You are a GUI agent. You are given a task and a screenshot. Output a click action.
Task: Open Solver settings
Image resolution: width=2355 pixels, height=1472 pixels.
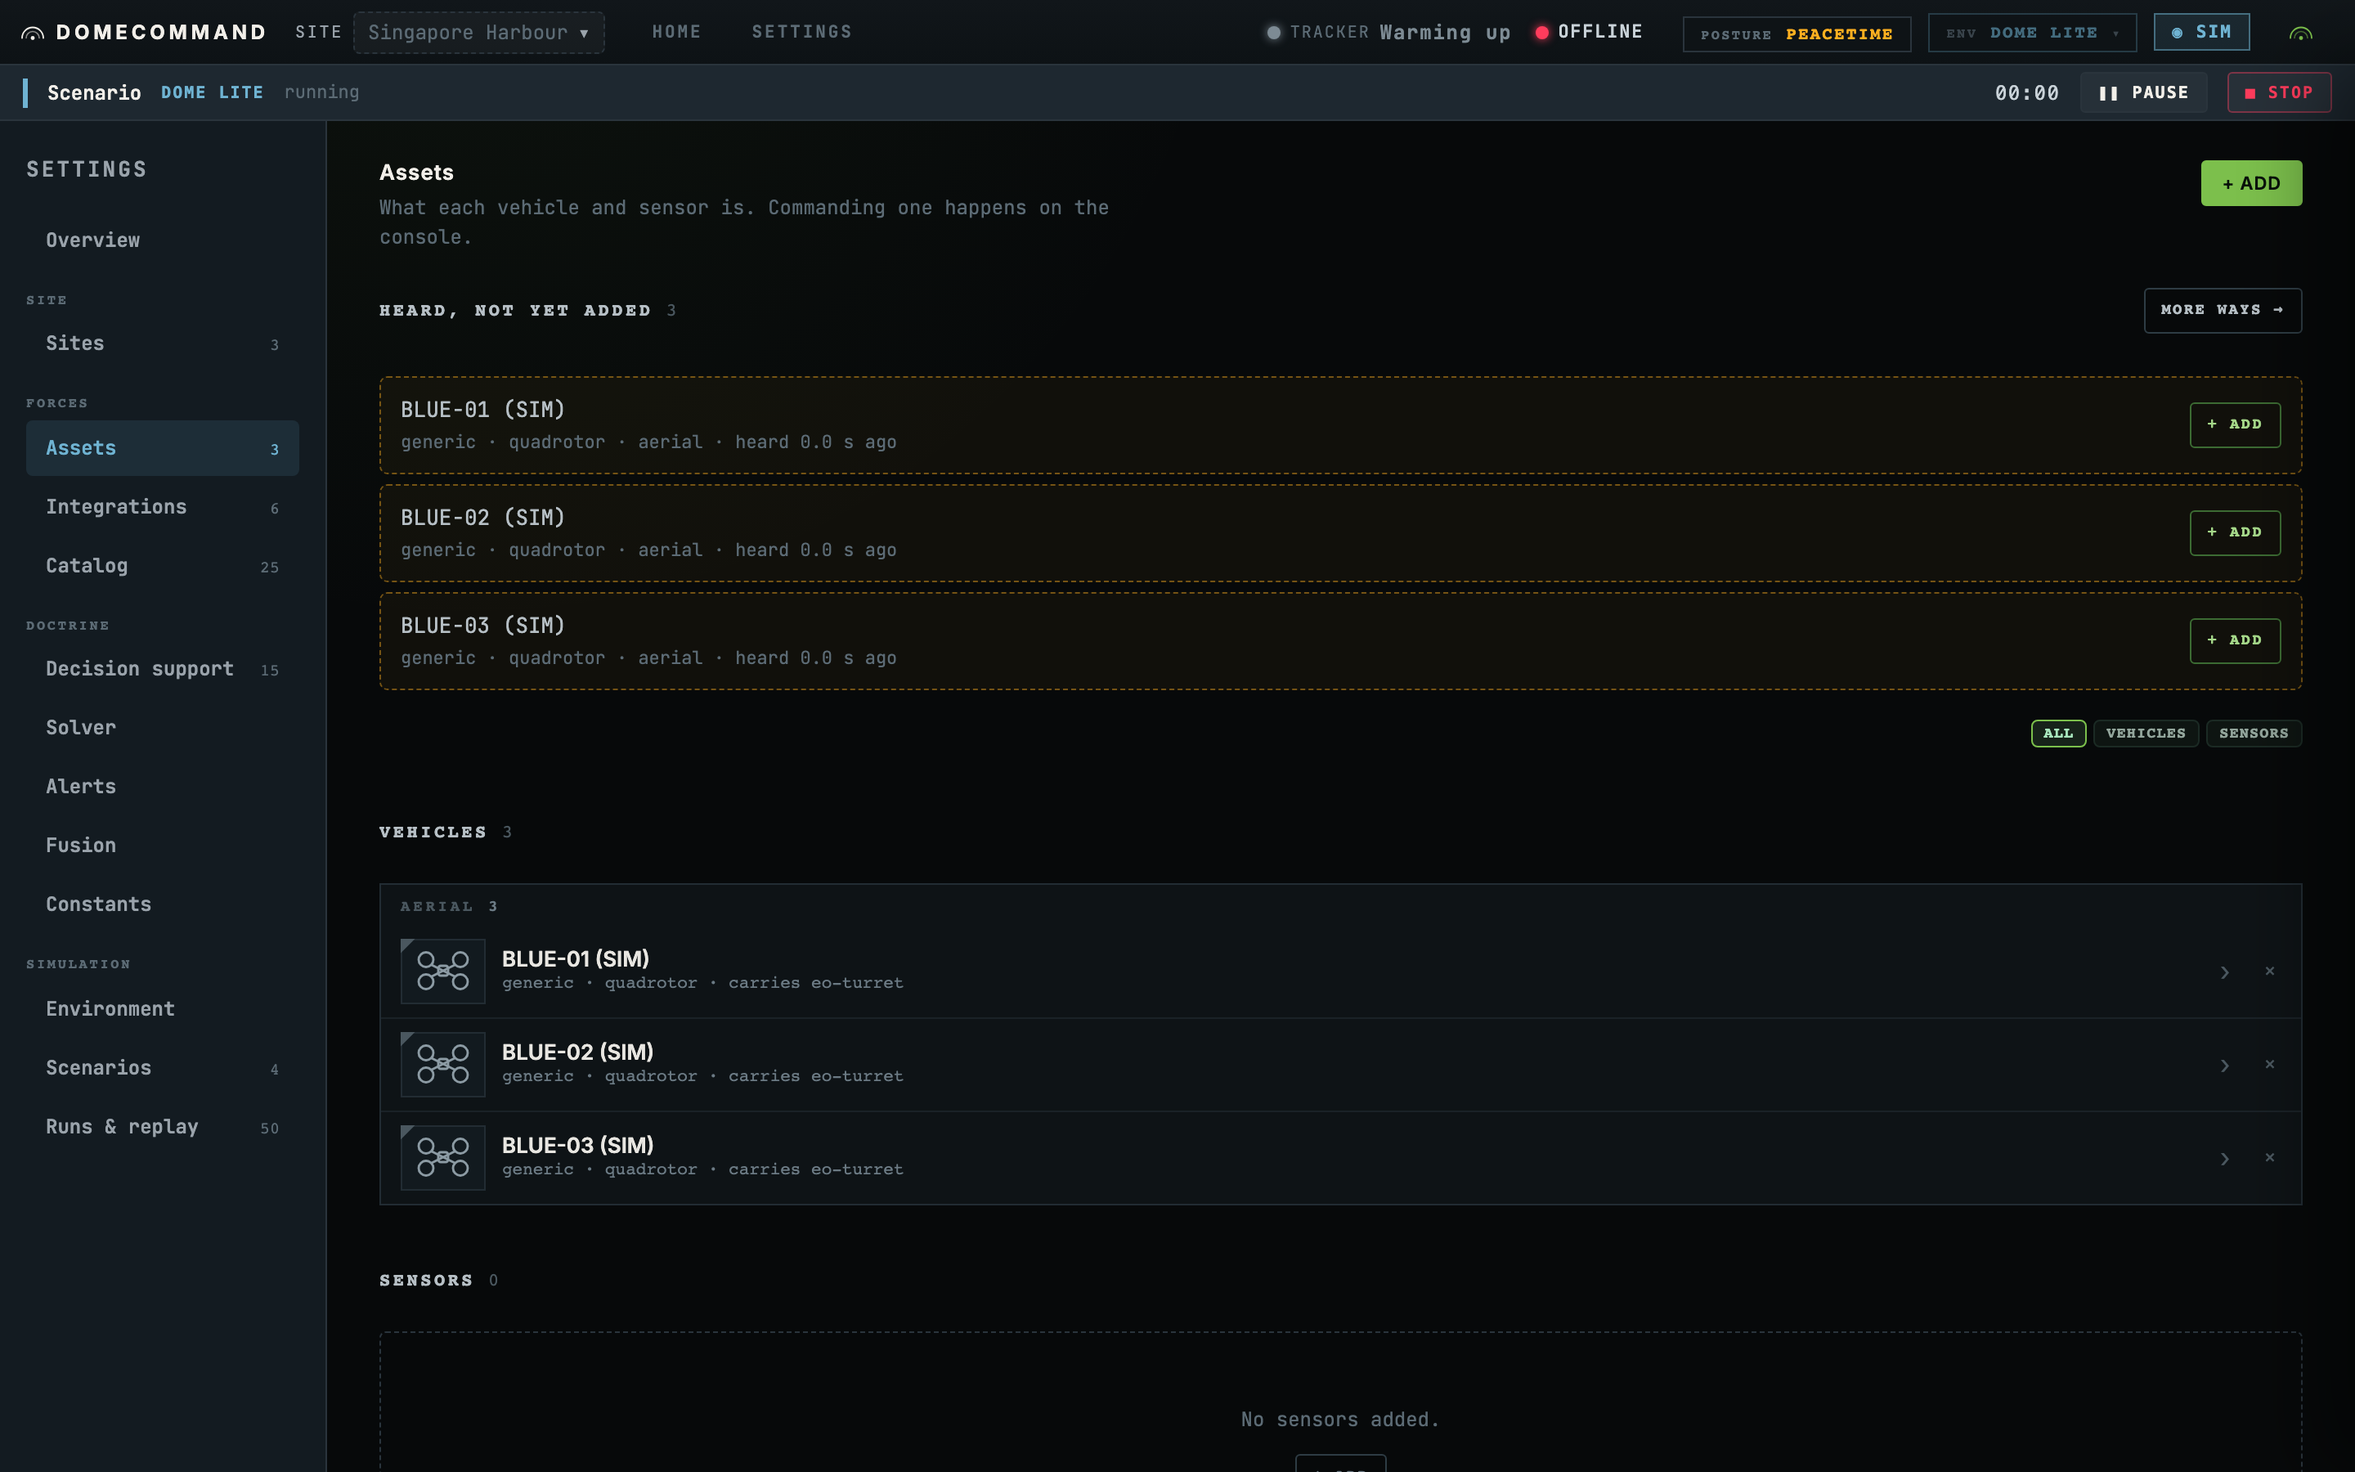point(163,728)
